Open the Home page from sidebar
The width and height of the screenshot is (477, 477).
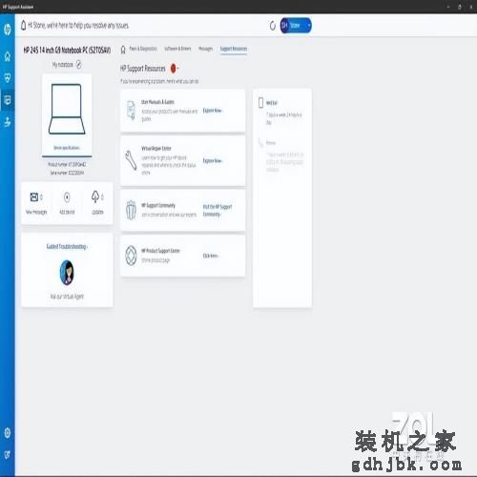[x=8, y=56]
